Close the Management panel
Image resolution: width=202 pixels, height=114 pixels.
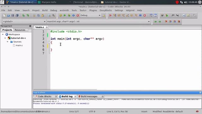(30, 26)
